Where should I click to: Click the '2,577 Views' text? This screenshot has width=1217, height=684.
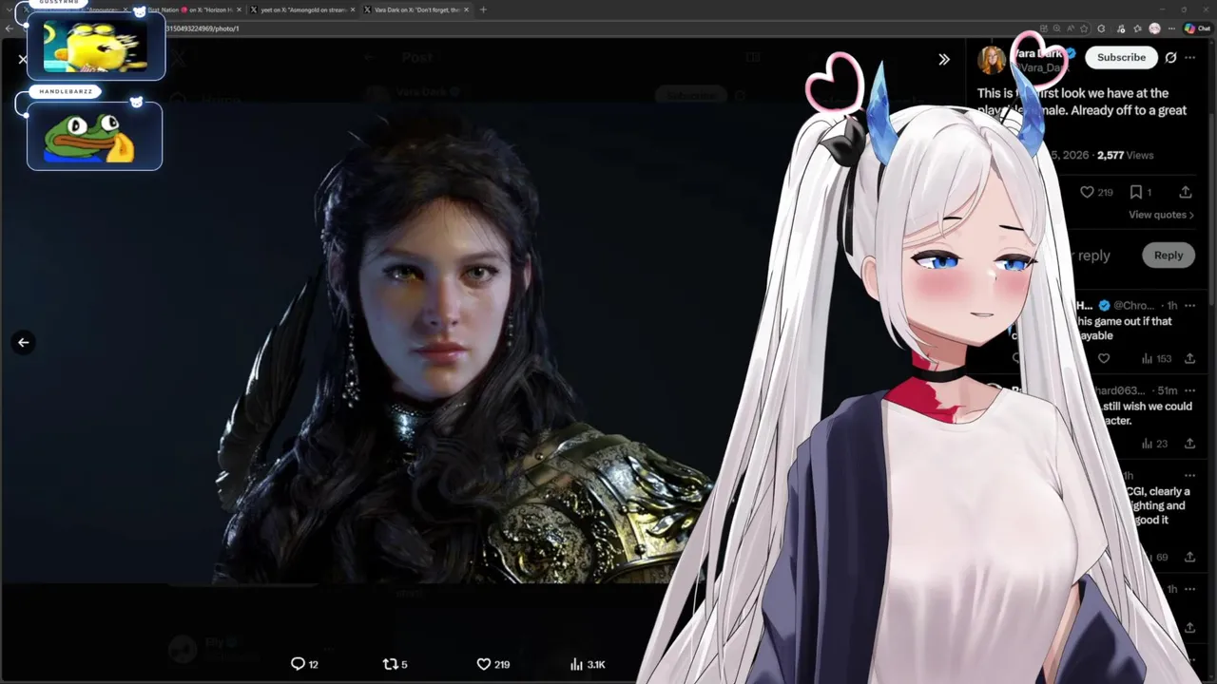(x=1125, y=155)
